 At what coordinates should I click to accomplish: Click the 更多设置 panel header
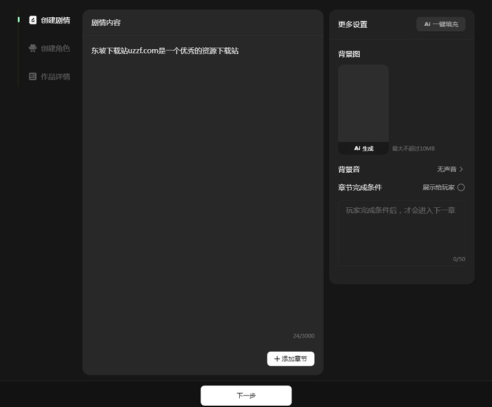click(x=352, y=25)
